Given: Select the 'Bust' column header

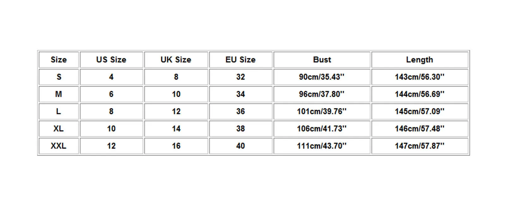Looking at the screenshot, I should 322,60.
